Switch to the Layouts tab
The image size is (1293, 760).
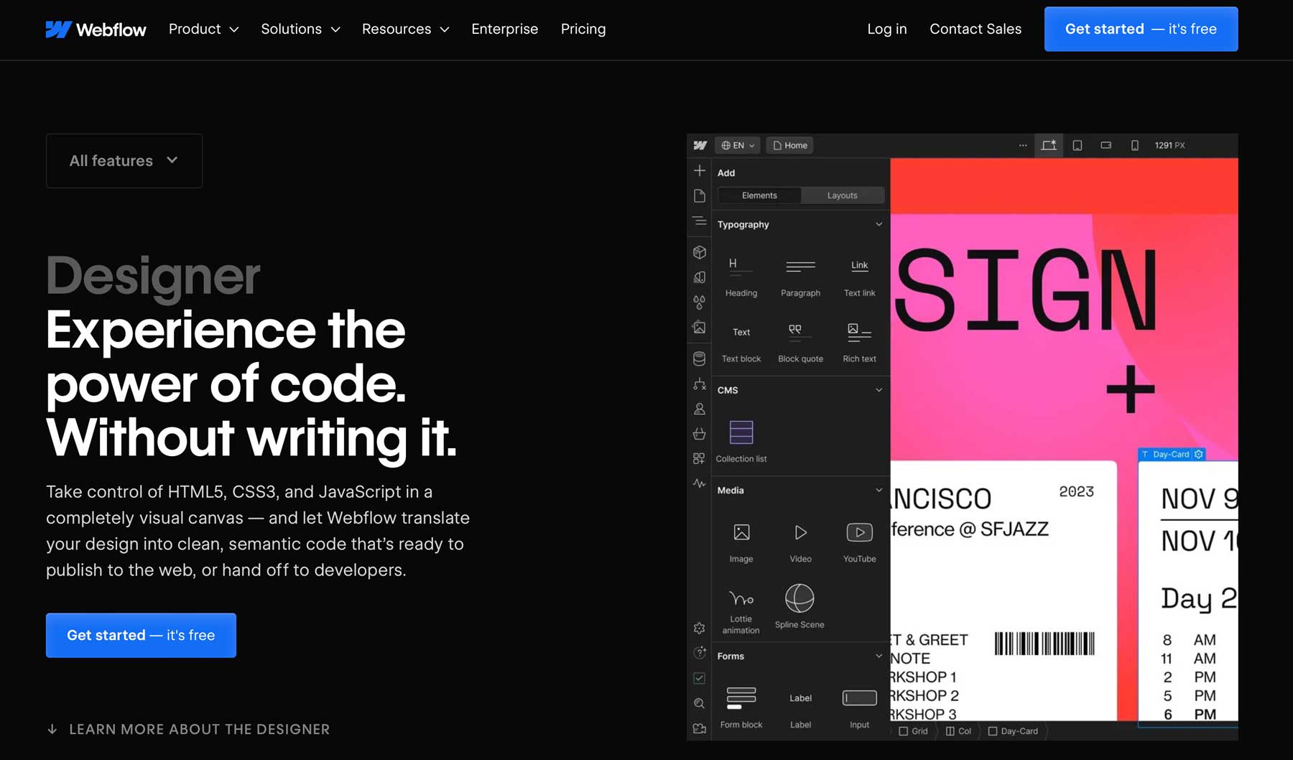point(842,195)
